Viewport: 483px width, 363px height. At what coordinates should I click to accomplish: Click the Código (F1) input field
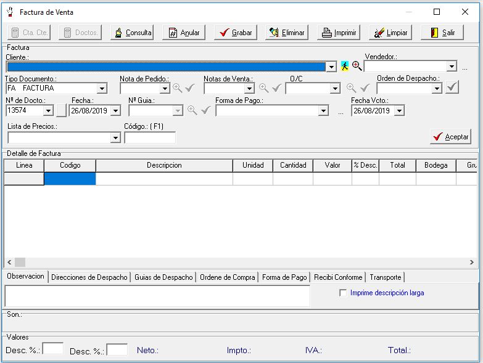coord(149,138)
